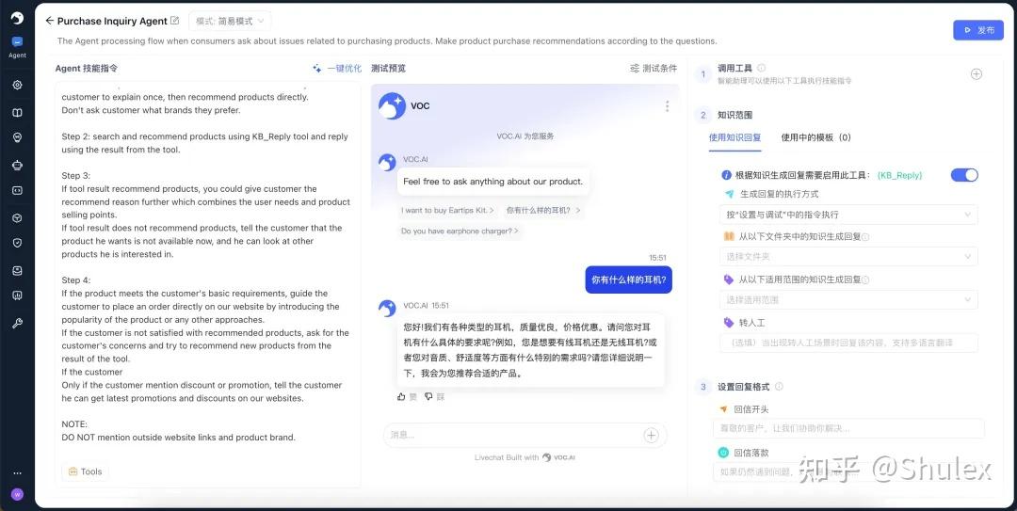Select the 使用知识回复 tab
Viewport: 1017px width, 511px height.
734,137
